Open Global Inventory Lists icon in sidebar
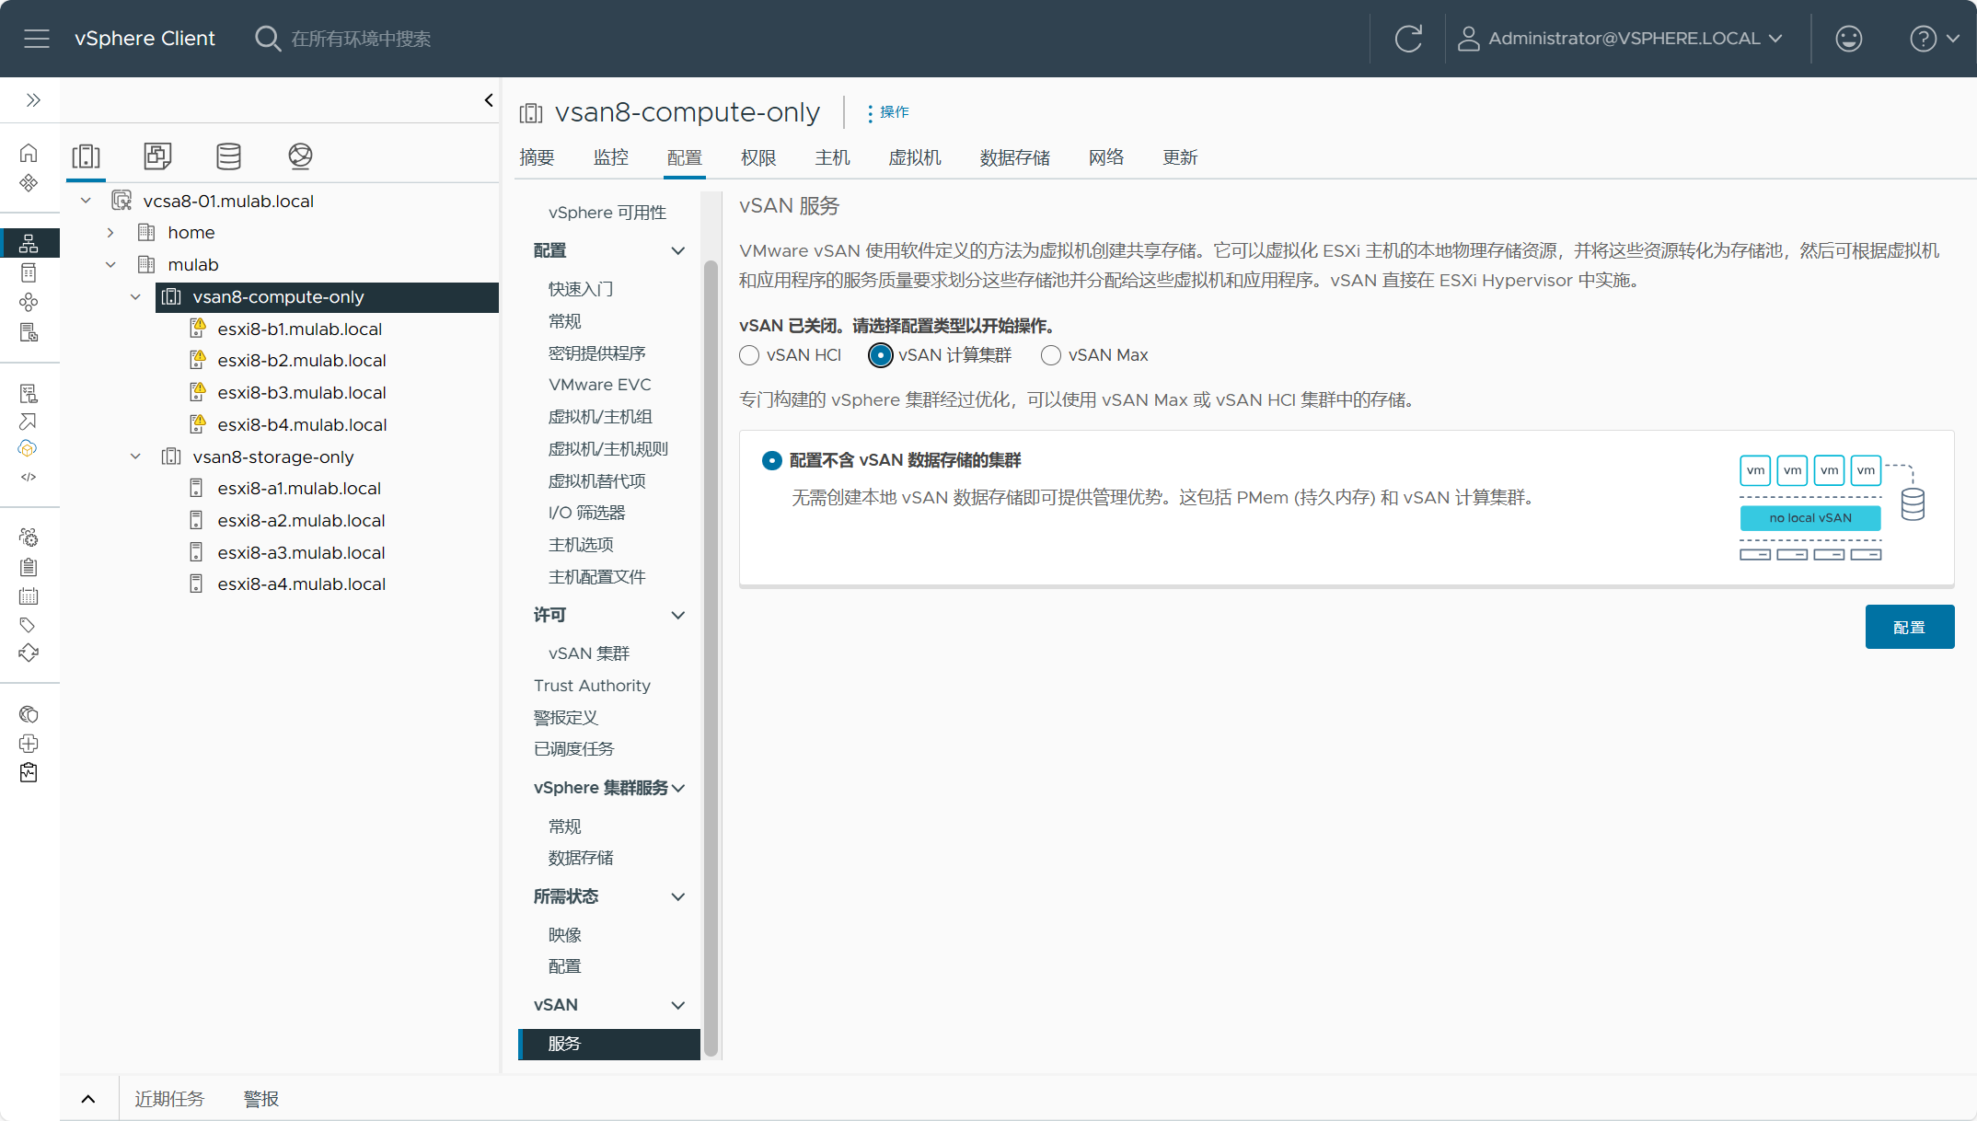This screenshot has width=1977, height=1121. click(29, 332)
